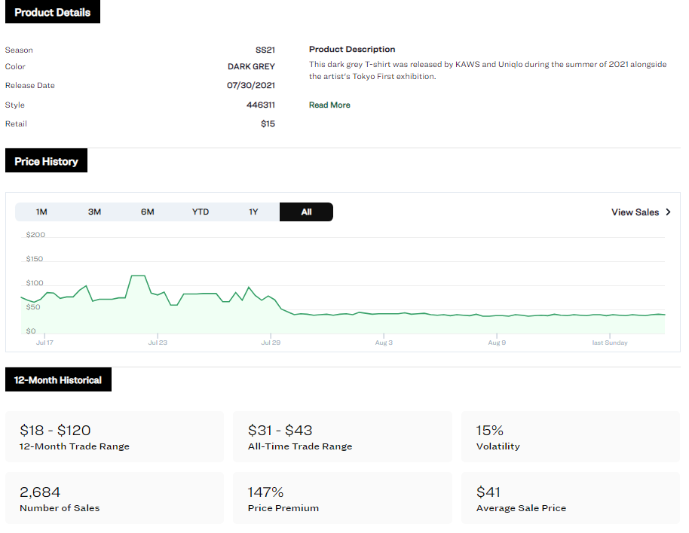Screen dimensions: 689x533
Task: Click the Aug 3 axis label
Action: click(384, 343)
